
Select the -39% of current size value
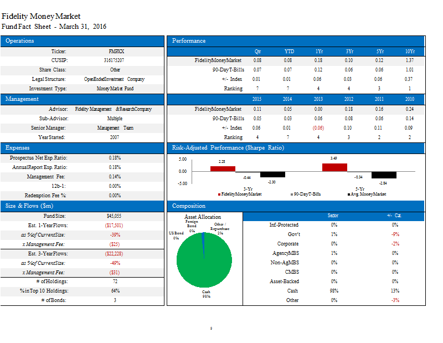pyautogui.click(x=115, y=235)
